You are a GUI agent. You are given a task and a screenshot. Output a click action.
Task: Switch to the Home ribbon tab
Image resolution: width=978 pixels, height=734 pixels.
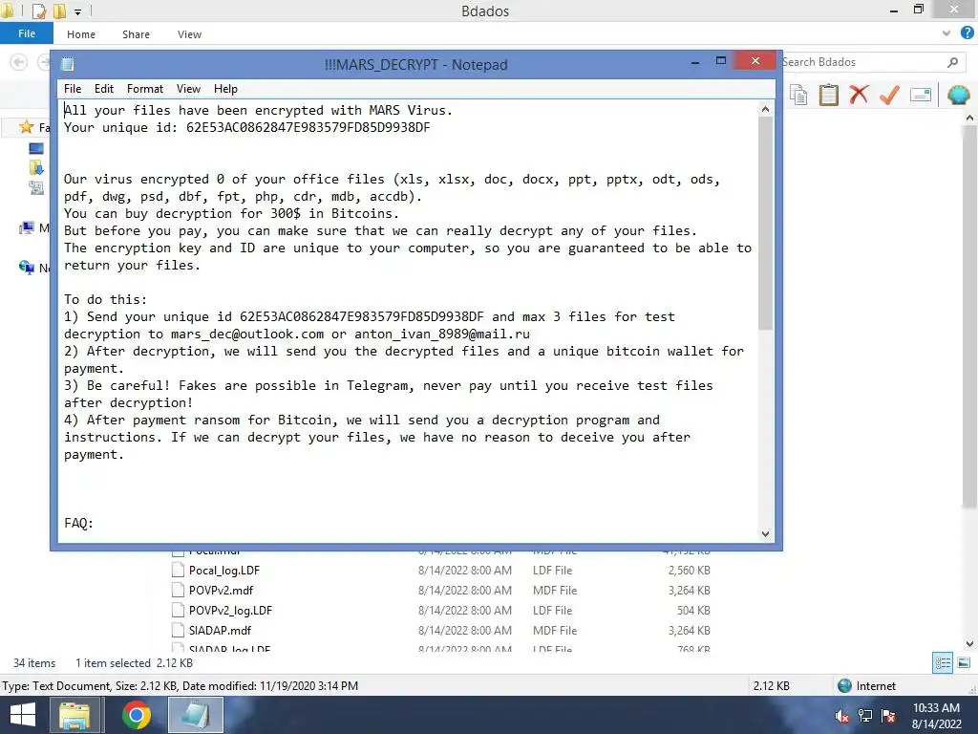tap(81, 34)
